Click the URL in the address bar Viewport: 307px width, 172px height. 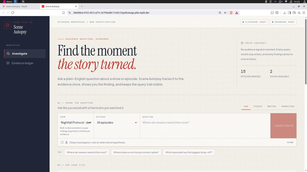point(111,13)
